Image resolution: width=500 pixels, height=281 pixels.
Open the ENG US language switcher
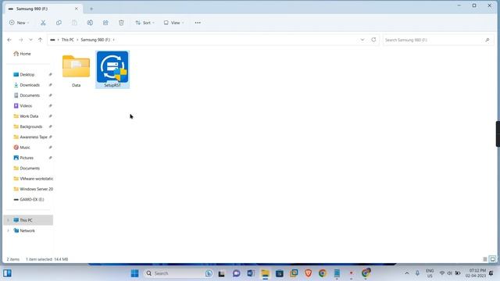click(x=430, y=273)
